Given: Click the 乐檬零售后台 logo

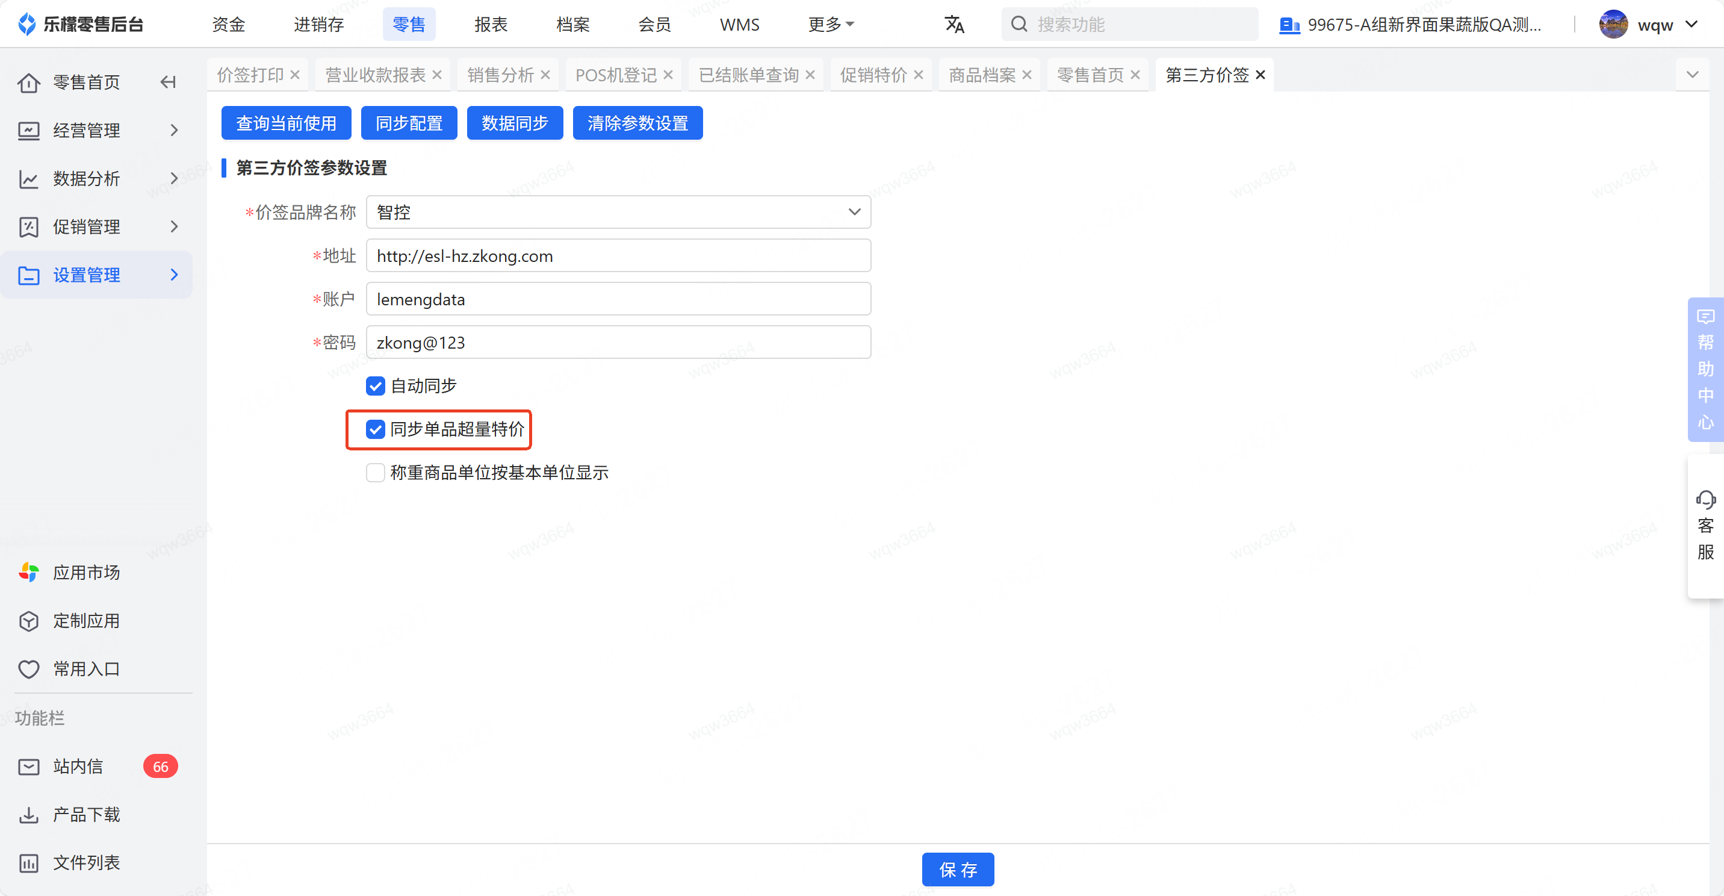Looking at the screenshot, I should [x=80, y=25].
